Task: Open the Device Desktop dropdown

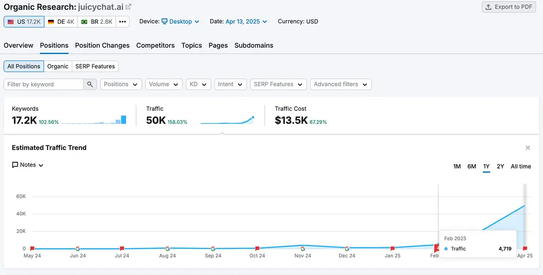Action: click(181, 22)
